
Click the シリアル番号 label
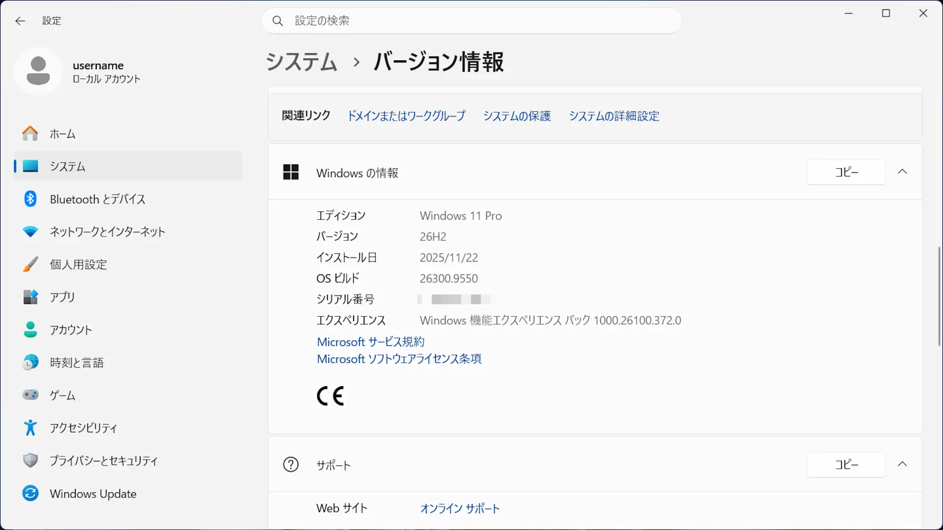(x=345, y=299)
